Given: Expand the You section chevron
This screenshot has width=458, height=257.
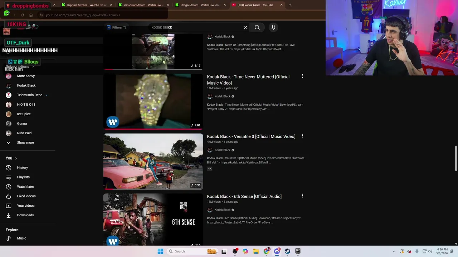Looking at the screenshot, I should (16, 158).
